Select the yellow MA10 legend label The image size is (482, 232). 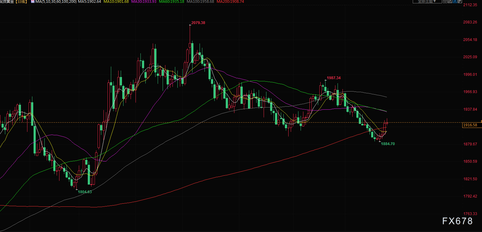tap(116, 2)
